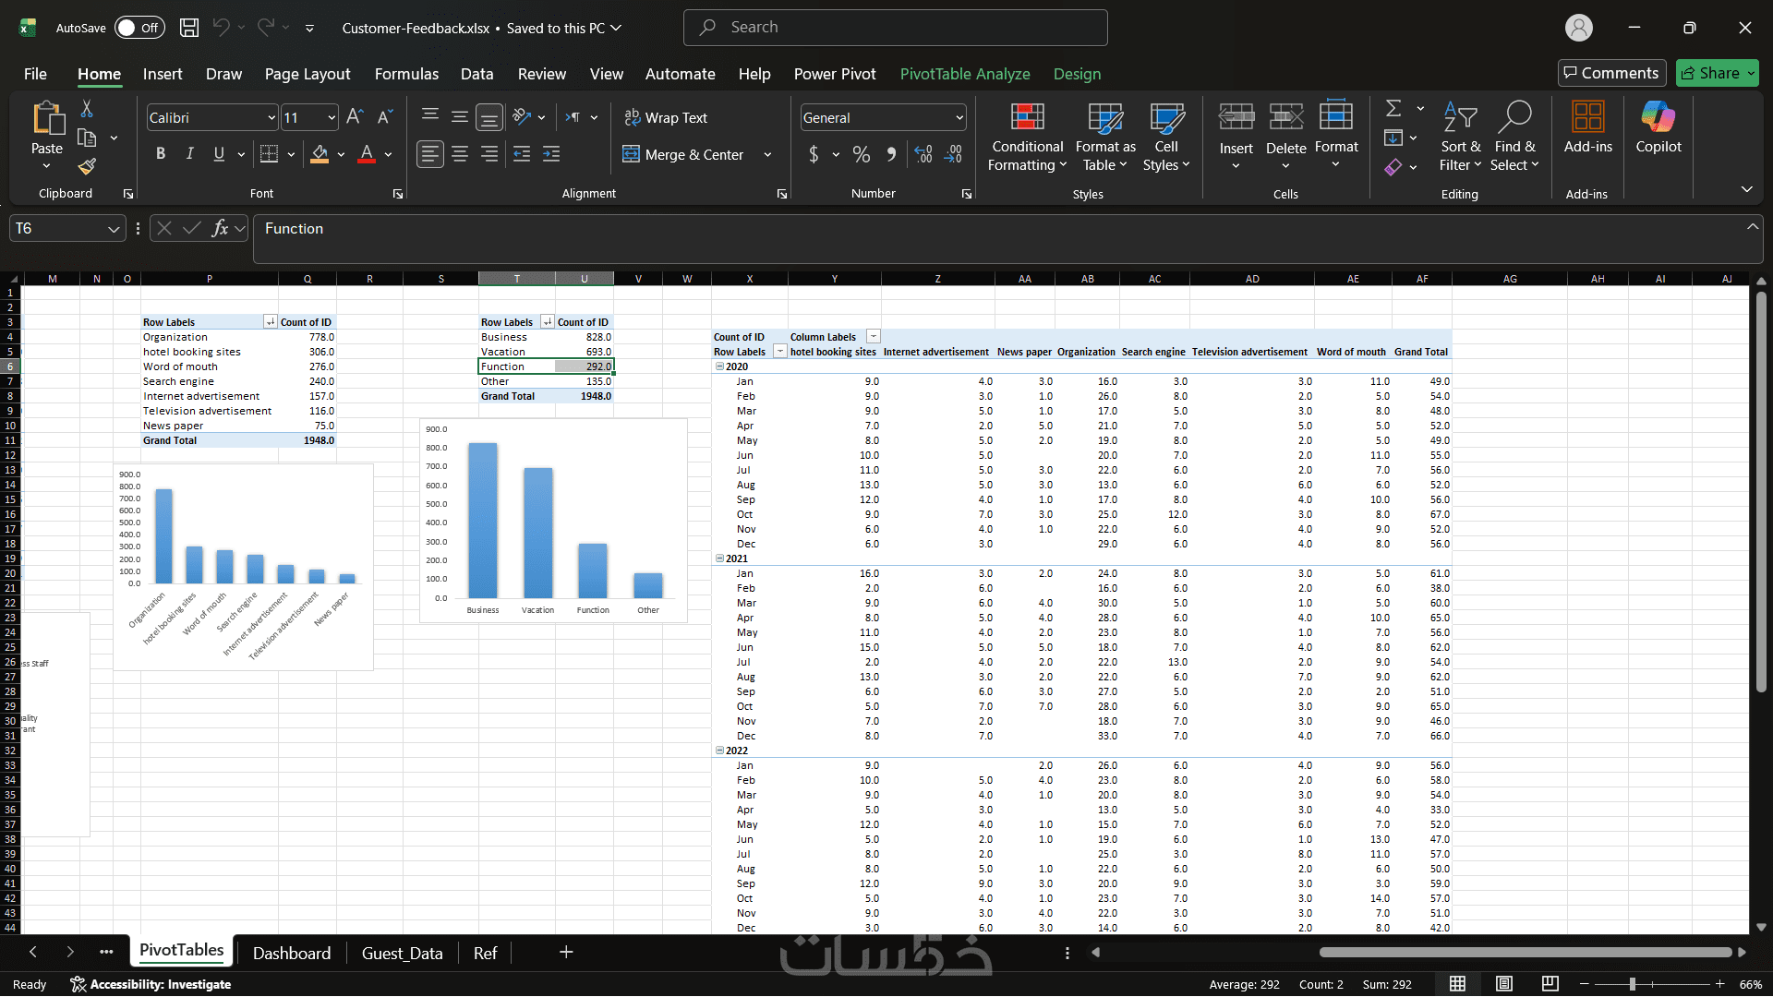Click the Format Painter brush icon
The height and width of the screenshot is (997, 1773).
(87, 166)
